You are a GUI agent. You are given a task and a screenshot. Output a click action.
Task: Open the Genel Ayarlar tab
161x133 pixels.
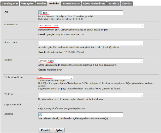(10, 4)
